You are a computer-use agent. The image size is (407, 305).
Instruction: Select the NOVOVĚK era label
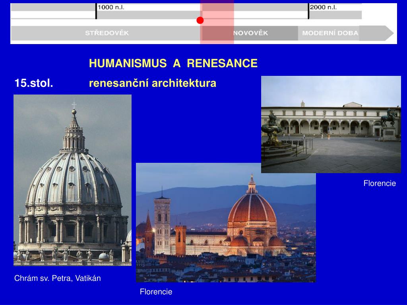click(x=250, y=33)
